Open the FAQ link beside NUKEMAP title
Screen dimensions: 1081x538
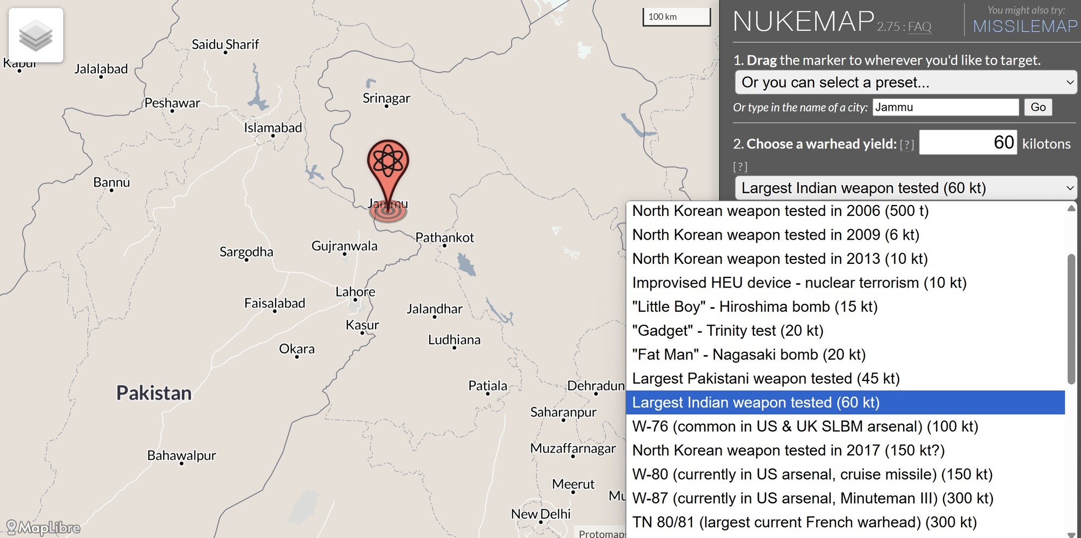tap(919, 26)
